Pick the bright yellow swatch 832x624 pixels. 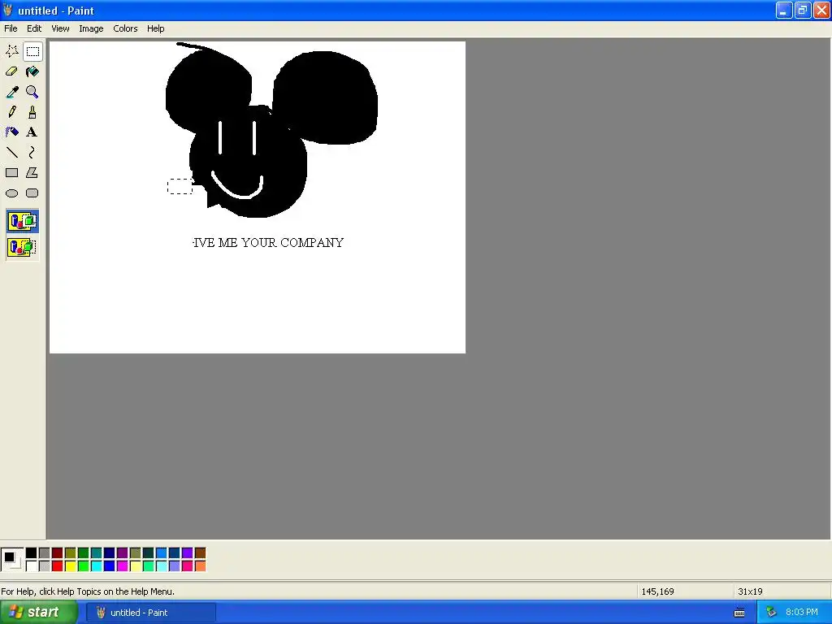(x=71, y=566)
